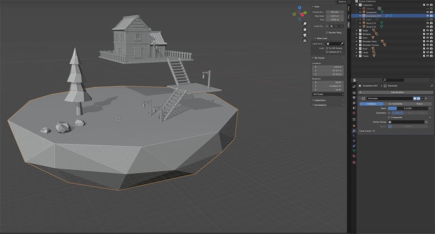Hide Icosphere.001 using its eye icon
The height and width of the screenshot is (234, 435).
[x=426, y=16]
